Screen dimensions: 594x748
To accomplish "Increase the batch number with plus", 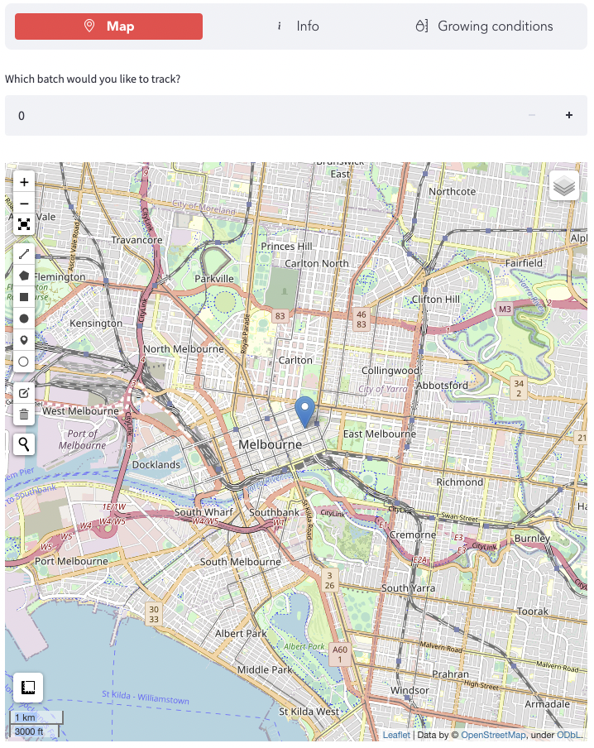I will (569, 115).
